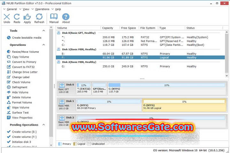Select the E: (NTFS) partition bar on Disk 1
This screenshot has width=230, height=153.
(x=109, y=101)
